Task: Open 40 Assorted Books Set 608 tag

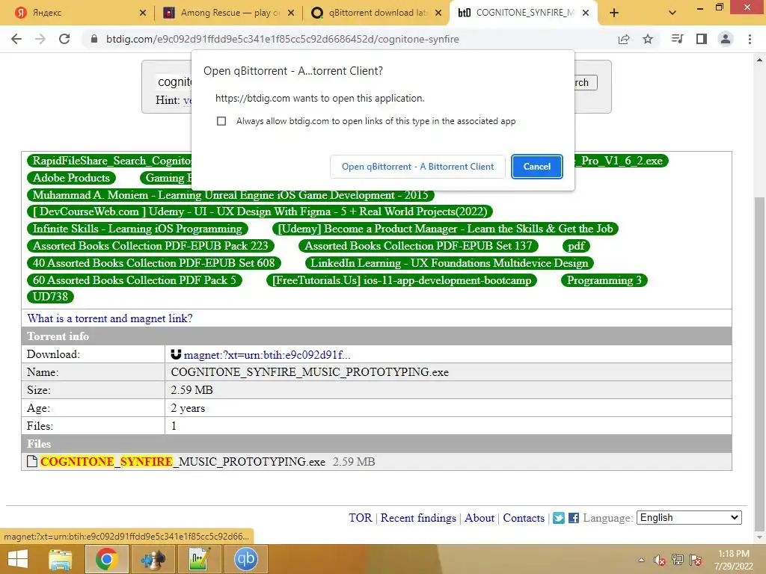Action: point(154,262)
